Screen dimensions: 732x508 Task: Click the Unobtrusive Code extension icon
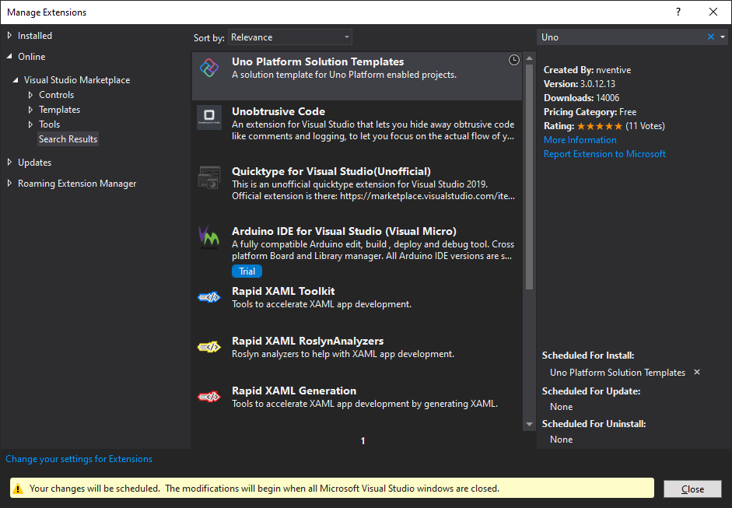pos(209,117)
